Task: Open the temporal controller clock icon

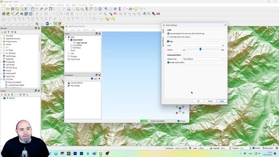Action: point(95,9)
